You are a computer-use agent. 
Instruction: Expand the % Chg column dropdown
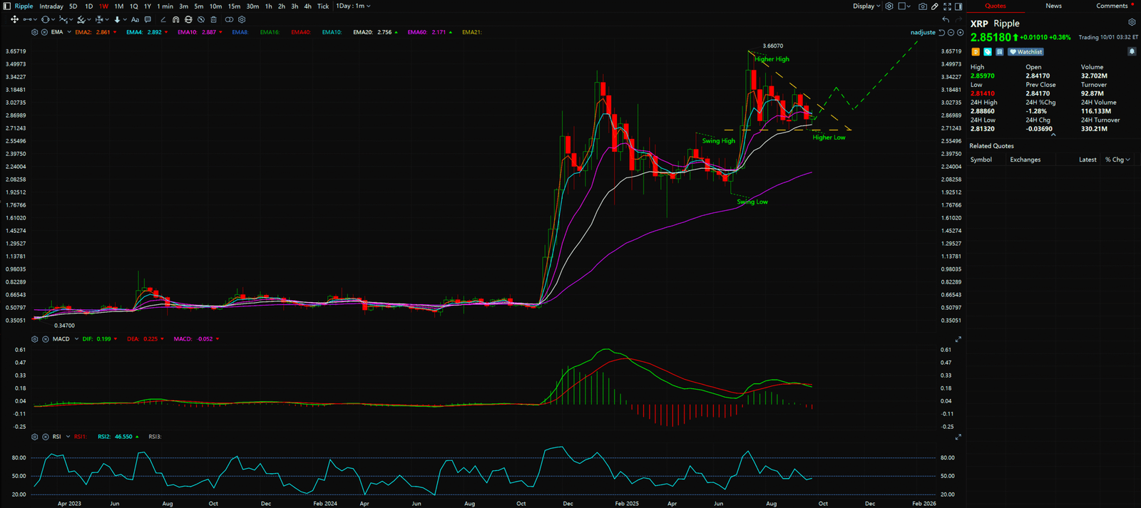[x=1117, y=160]
